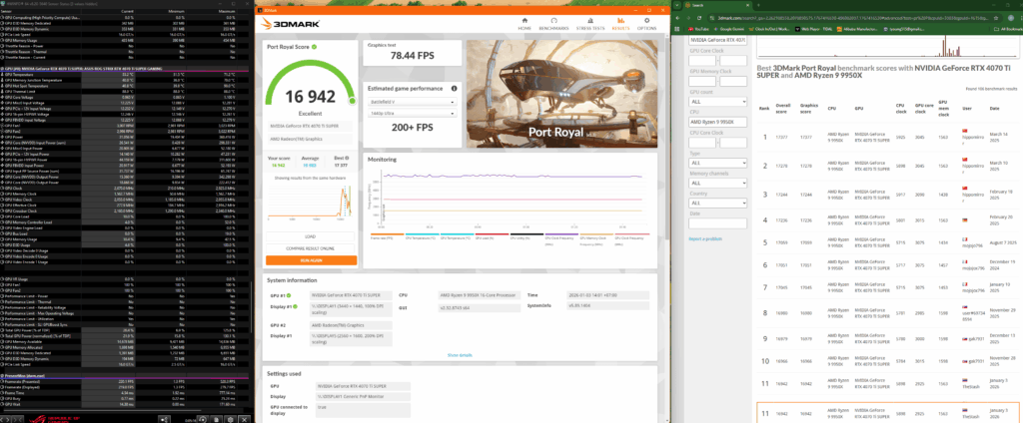Open the browser tab search chevron
The width and height of the screenshot is (1023, 423).
pyautogui.click(x=676, y=5)
